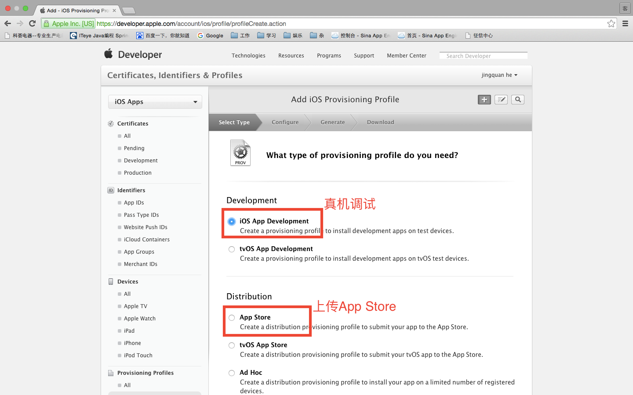Open the 学习 bookmark folder
The height and width of the screenshot is (395, 633).
pyautogui.click(x=266, y=36)
